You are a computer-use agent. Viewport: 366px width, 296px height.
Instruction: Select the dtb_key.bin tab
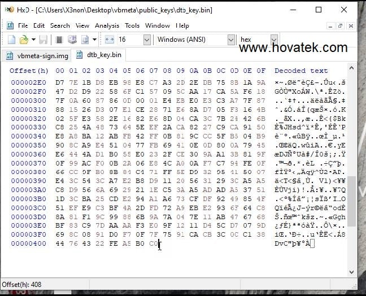click(98, 55)
